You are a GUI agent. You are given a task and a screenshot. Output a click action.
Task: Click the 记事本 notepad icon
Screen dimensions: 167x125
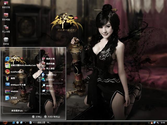pos(7,98)
